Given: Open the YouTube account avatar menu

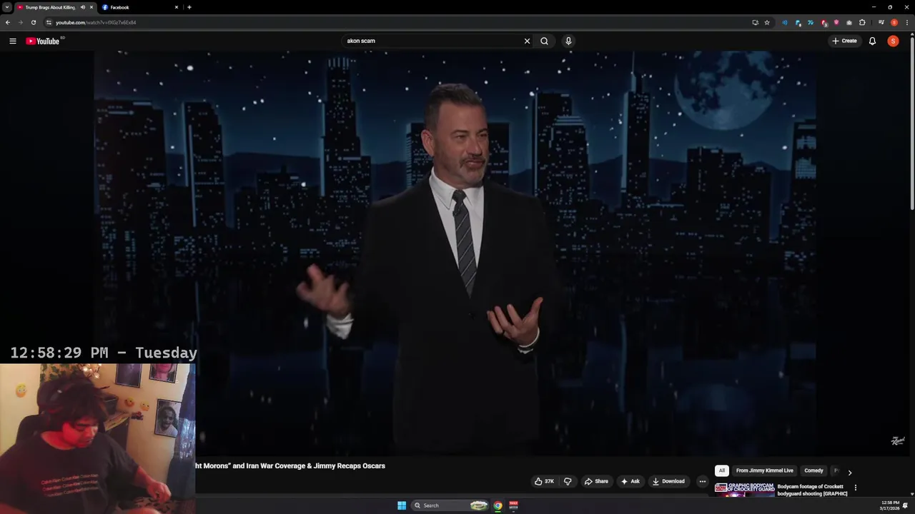Looking at the screenshot, I should click(893, 41).
